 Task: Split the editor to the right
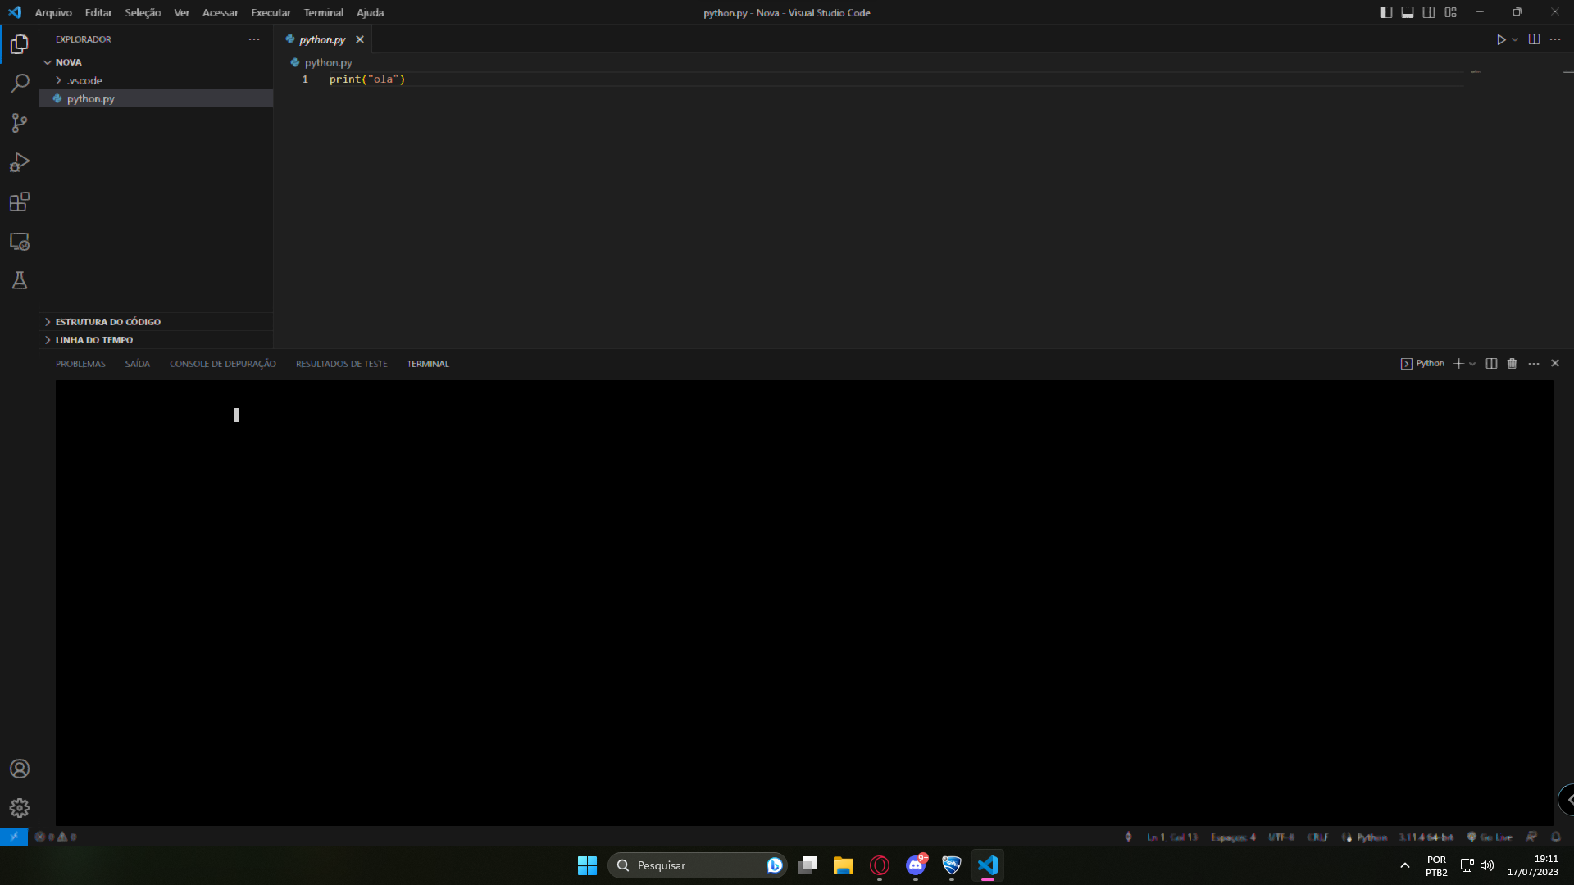(1534, 39)
